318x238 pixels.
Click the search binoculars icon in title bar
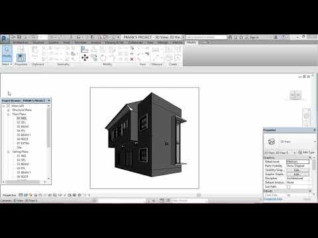pos(230,37)
